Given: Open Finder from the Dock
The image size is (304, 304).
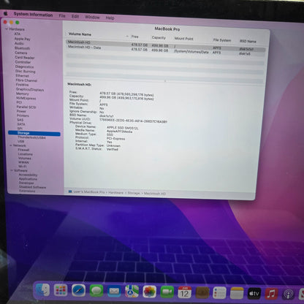Looking at the screenshot, I should [43, 290].
